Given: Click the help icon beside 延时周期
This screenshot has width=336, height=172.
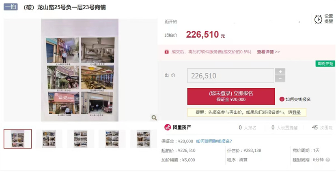Looking at the screenshot, I should [x=327, y=160].
